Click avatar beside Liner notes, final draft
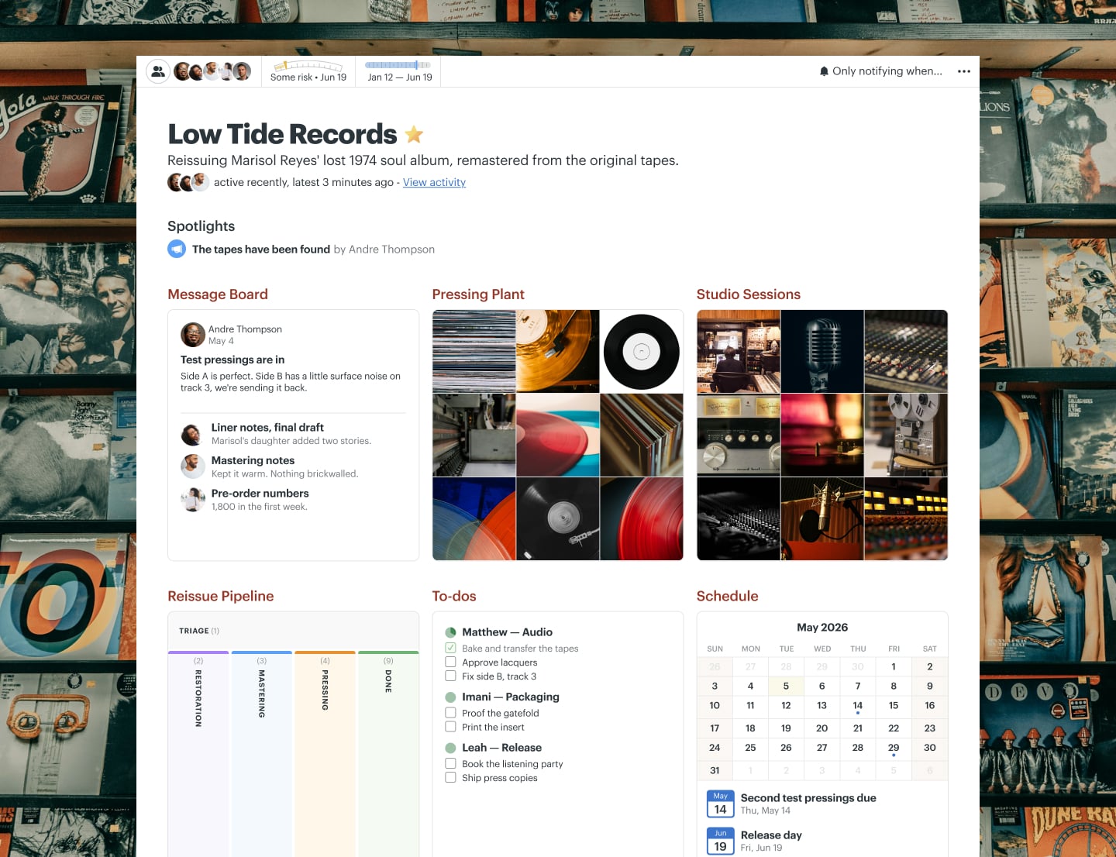1116x857 pixels. pyautogui.click(x=193, y=434)
